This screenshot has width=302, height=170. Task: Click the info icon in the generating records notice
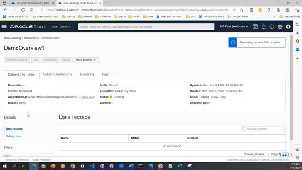click(233, 42)
